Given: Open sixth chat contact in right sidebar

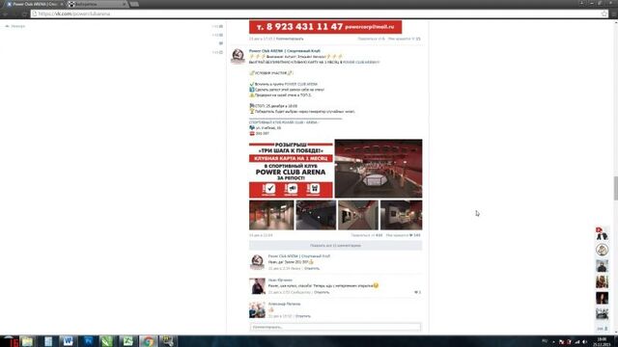Looking at the screenshot, I should point(602,313).
